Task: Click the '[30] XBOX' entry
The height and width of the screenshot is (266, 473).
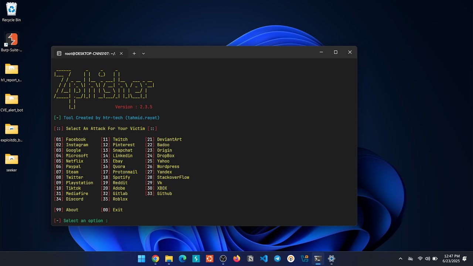Action: tap(156, 188)
